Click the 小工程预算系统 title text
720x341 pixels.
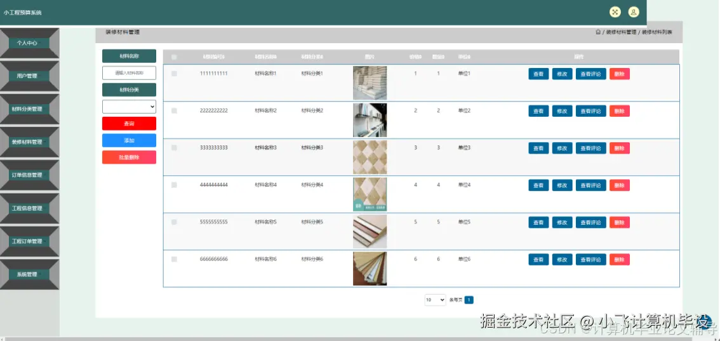(22, 13)
